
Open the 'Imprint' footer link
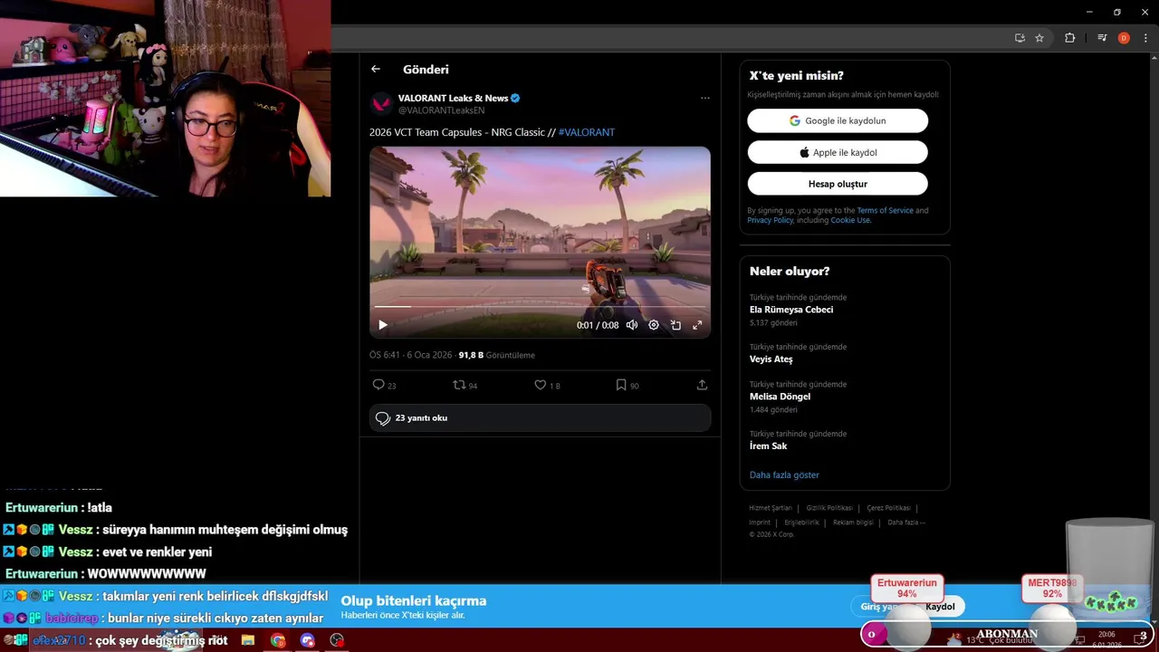760,523
